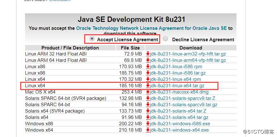Click Windows x64 description
277x137 pixels.
[x=39, y=130]
